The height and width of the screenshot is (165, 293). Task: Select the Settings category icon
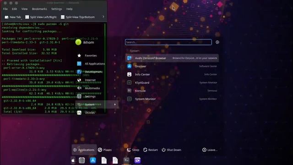tap(79, 96)
